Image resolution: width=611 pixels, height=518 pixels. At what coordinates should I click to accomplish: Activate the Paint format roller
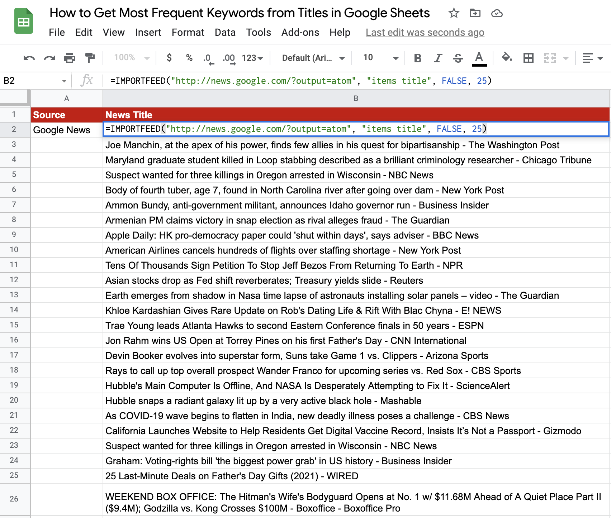pos(90,58)
